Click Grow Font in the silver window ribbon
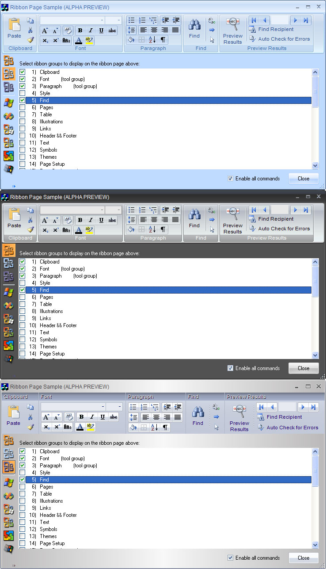The height and width of the screenshot is (569, 326). pos(47,417)
